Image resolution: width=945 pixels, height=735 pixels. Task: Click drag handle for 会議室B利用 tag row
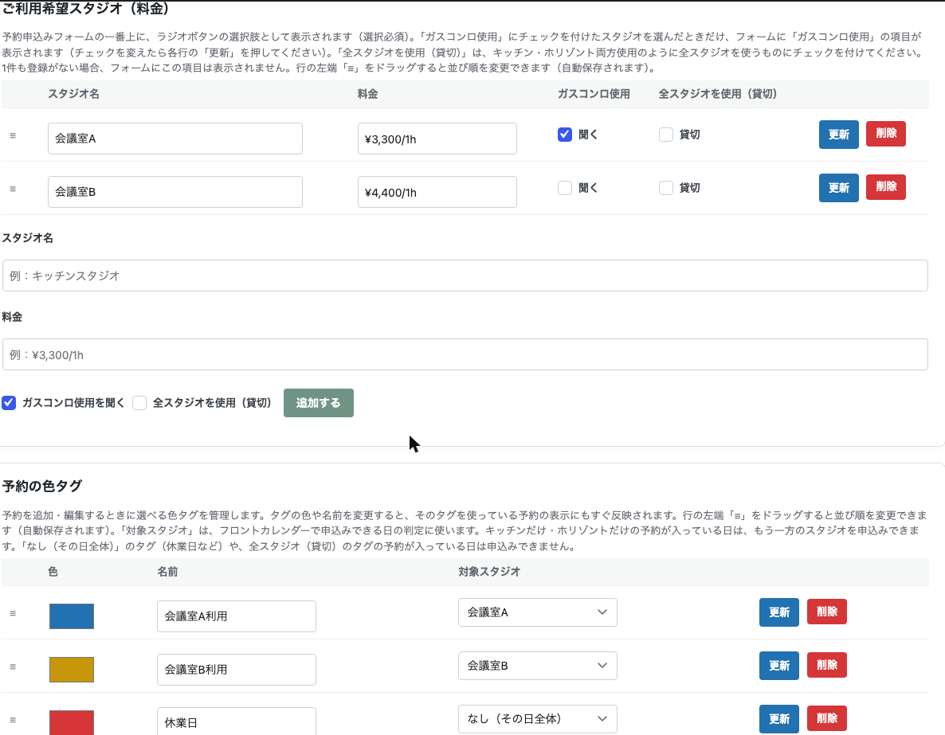coord(13,667)
